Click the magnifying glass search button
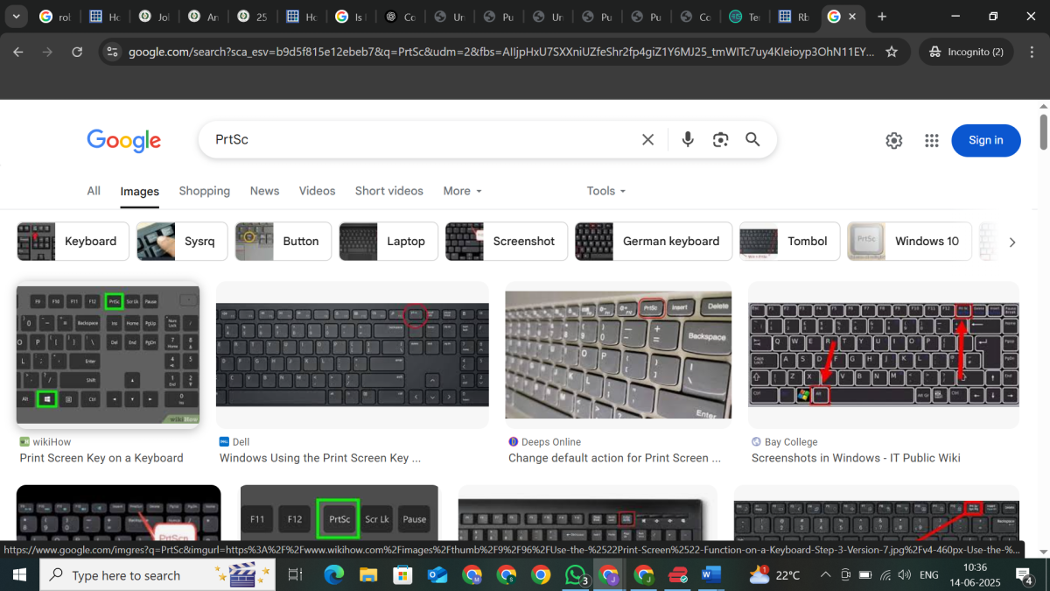Viewport: 1050px width, 591px height. 752,140
